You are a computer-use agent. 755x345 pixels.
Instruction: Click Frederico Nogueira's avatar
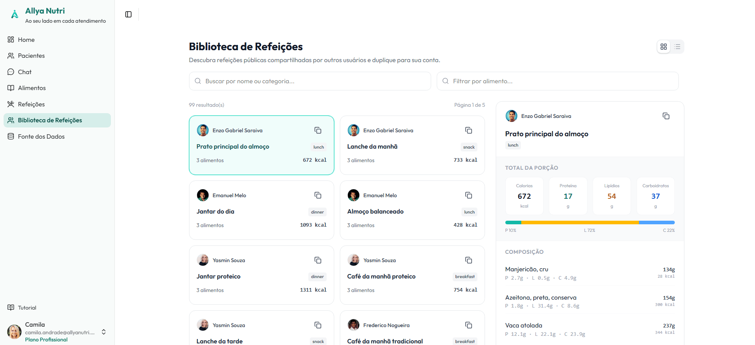coord(353,325)
